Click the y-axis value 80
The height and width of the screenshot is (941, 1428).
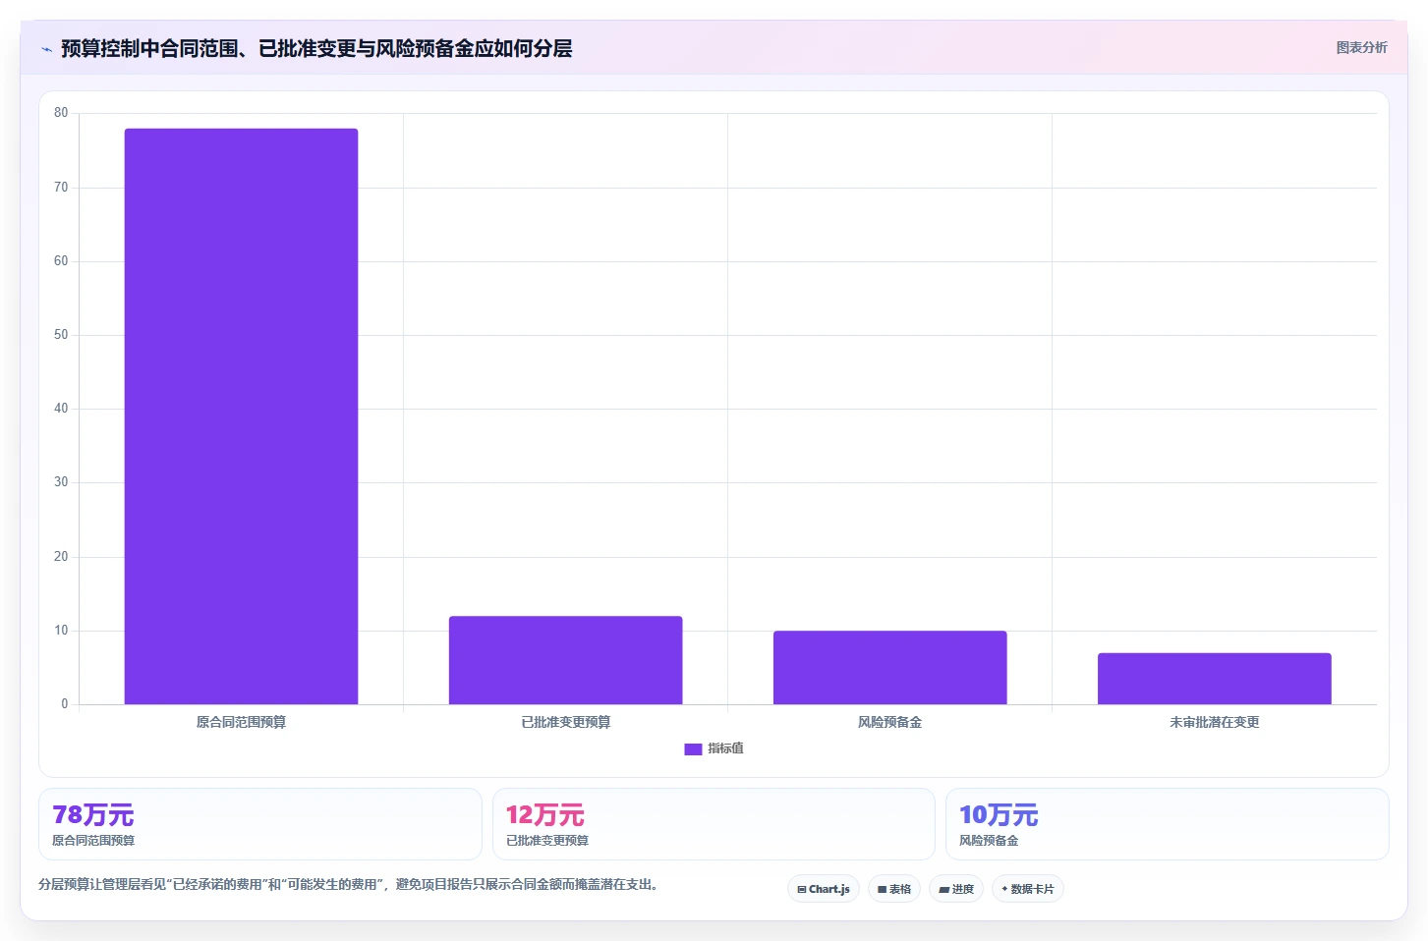coord(61,113)
